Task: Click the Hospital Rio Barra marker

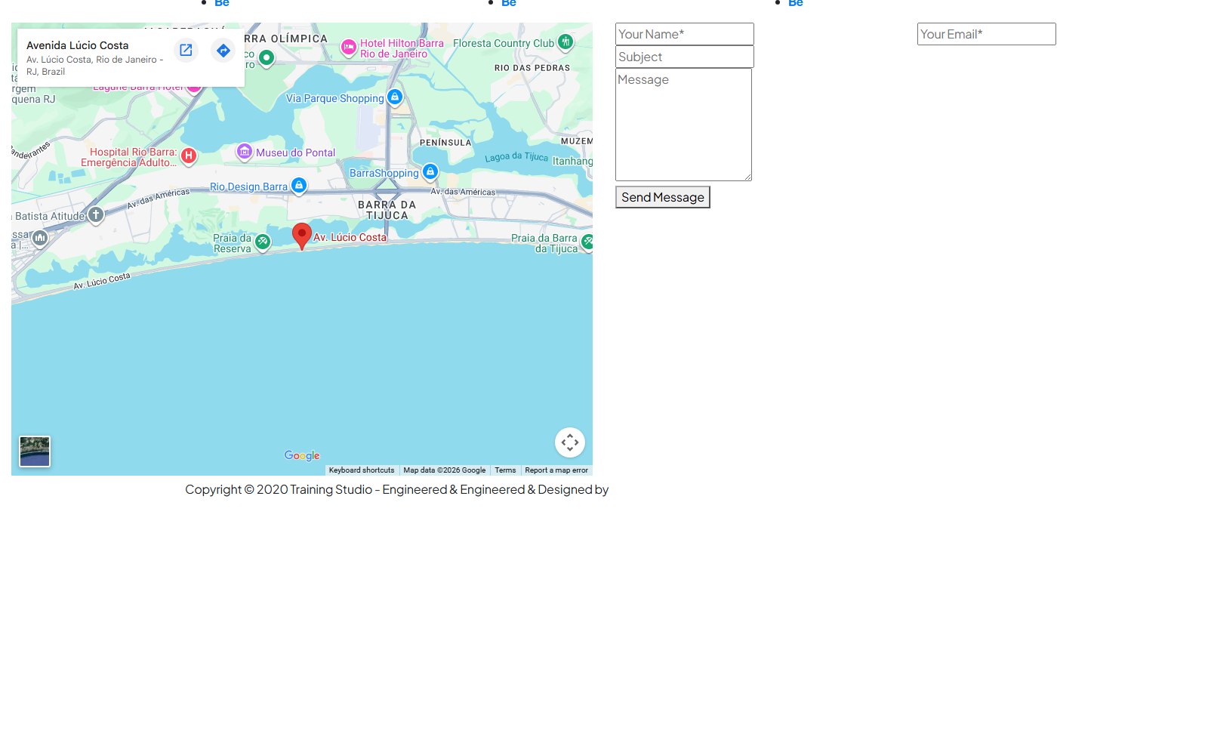Action: (x=189, y=156)
